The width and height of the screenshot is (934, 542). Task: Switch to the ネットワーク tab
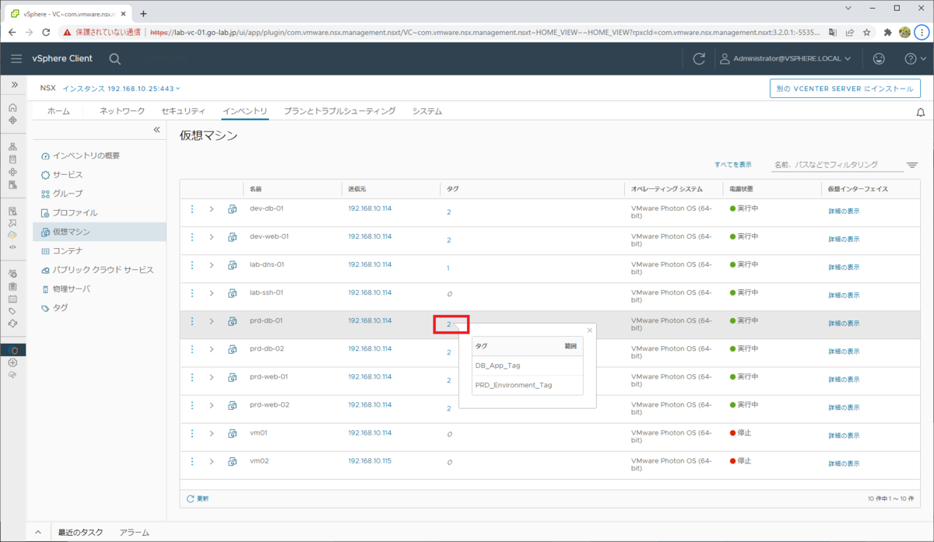coord(122,111)
